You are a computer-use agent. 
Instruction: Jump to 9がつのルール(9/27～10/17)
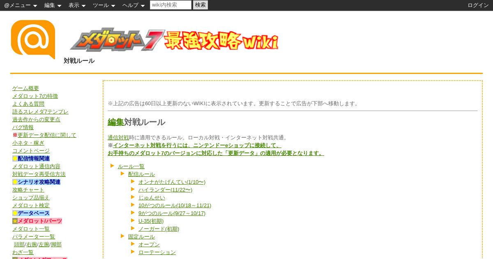pyautogui.click(x=172, y=213)
